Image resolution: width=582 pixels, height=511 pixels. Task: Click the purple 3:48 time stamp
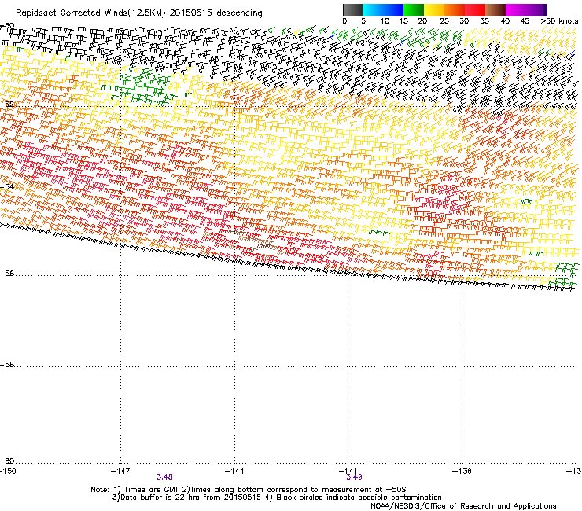point(165,477)
